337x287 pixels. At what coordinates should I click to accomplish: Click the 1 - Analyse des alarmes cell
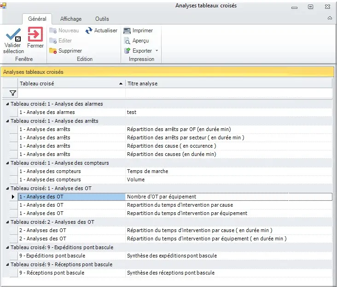tap(71, 112)
